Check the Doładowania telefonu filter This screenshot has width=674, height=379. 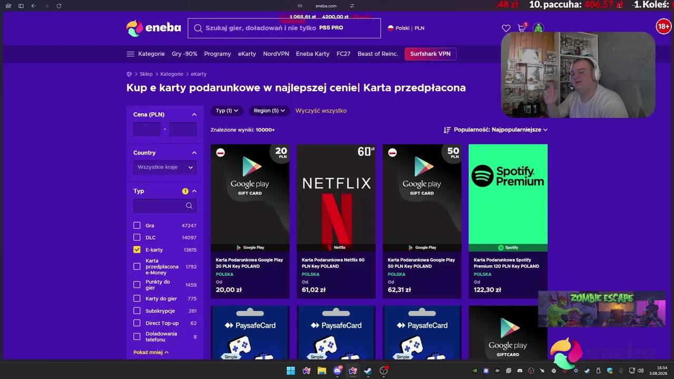[137, 336]
